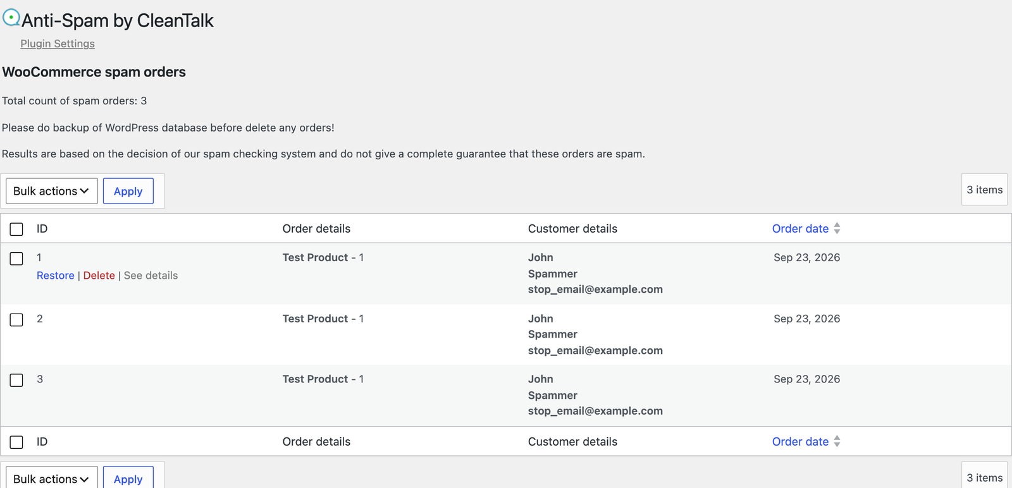Click Sep 23, 2026 date of order 1
Screen dimensions: 1012x488
click(807, 257)
